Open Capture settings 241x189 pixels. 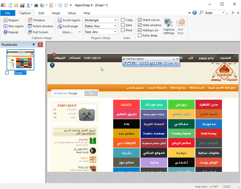pos(169,26)
